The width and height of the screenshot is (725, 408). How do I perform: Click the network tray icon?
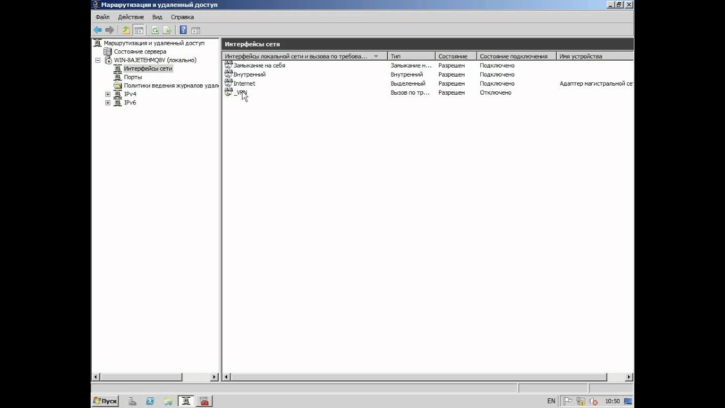[x=581, y=401]
